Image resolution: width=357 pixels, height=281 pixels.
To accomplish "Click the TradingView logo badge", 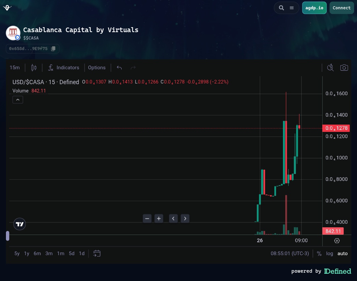I will pos(20,224).
